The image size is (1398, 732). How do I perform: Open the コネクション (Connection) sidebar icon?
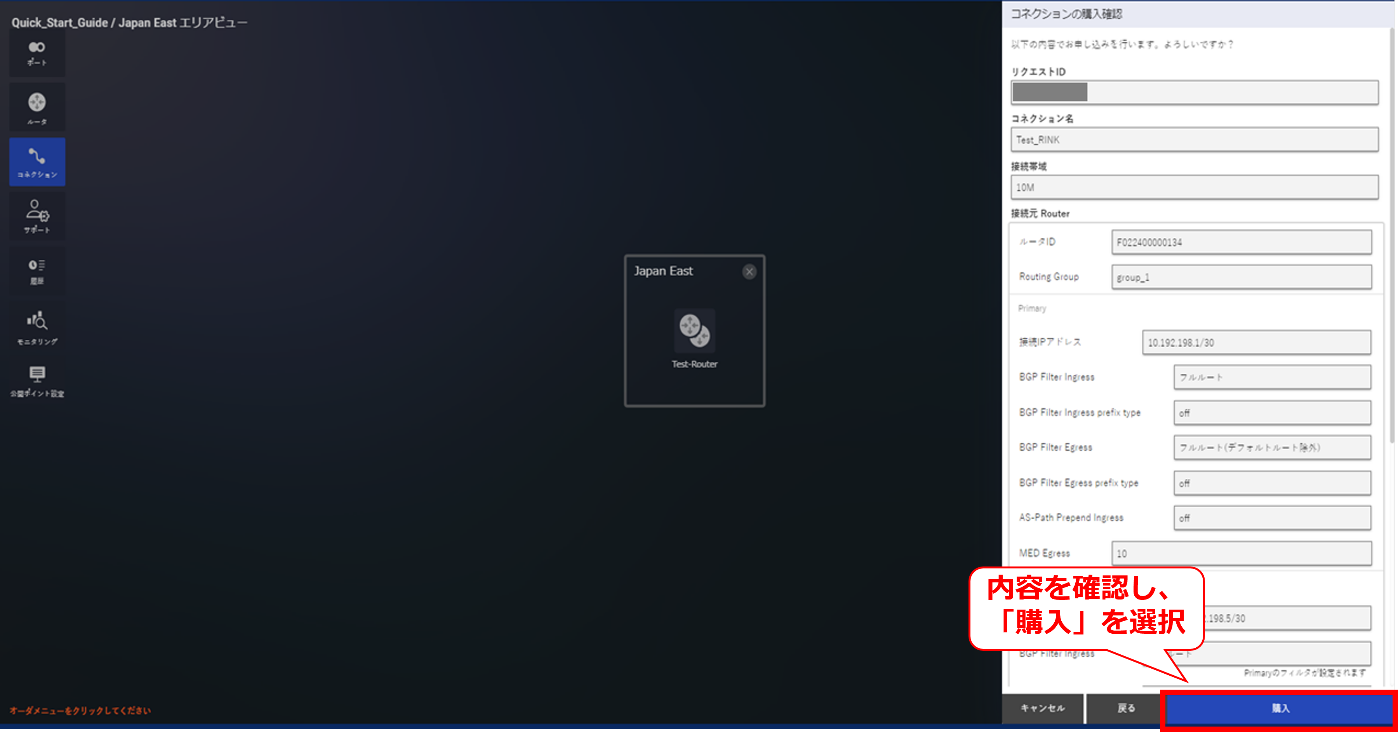[x=37, y=162]
